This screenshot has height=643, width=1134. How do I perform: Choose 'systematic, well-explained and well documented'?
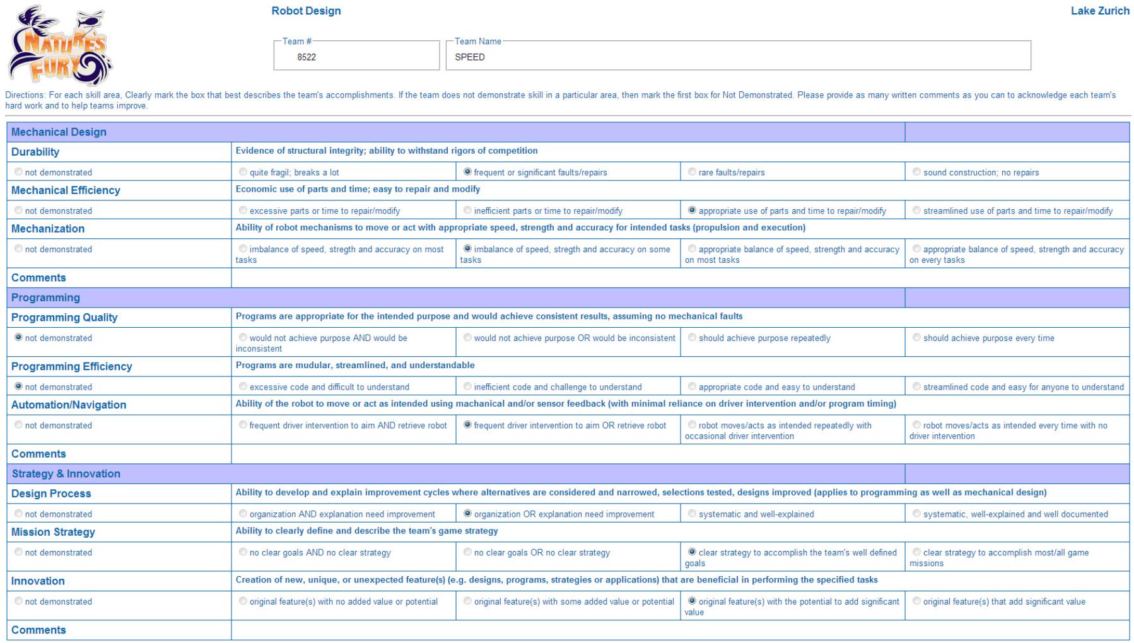coord(916,514)
